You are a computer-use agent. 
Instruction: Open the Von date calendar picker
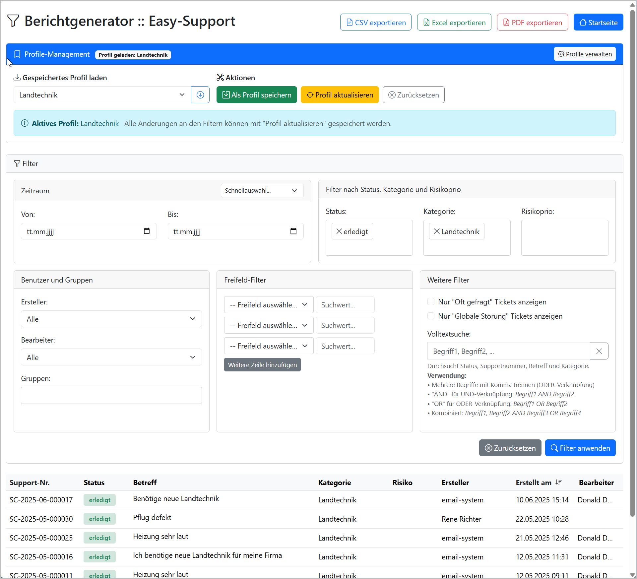click(x=147, y=231)
